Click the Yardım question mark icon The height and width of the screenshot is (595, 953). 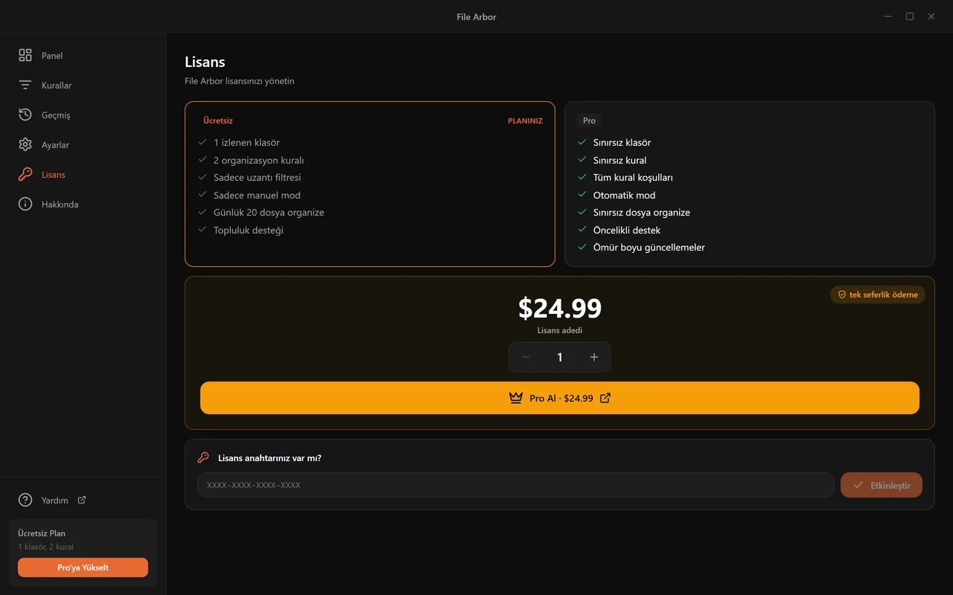(x=25, y=500)
